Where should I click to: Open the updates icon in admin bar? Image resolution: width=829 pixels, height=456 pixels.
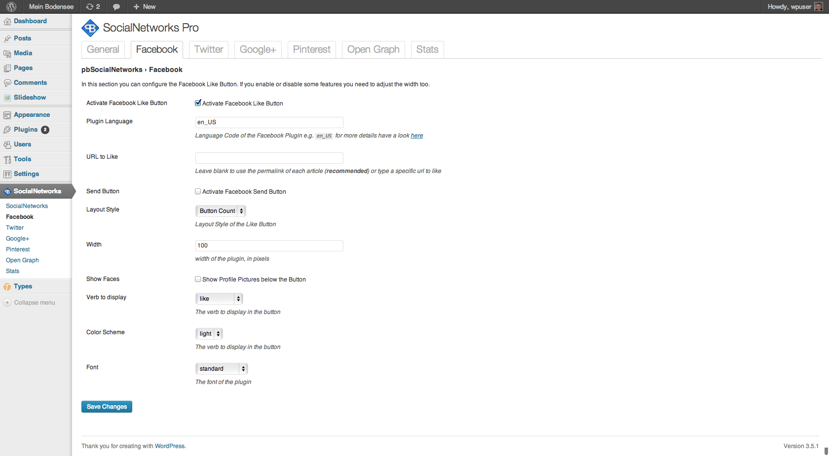pyautogui.click(x=90, y=7)
